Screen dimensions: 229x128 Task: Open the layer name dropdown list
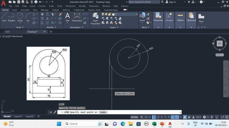[137, 14]
